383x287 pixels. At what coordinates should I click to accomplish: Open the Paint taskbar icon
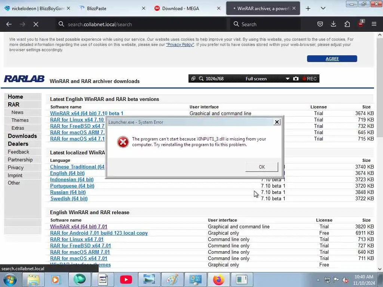[x=172, y=280]
